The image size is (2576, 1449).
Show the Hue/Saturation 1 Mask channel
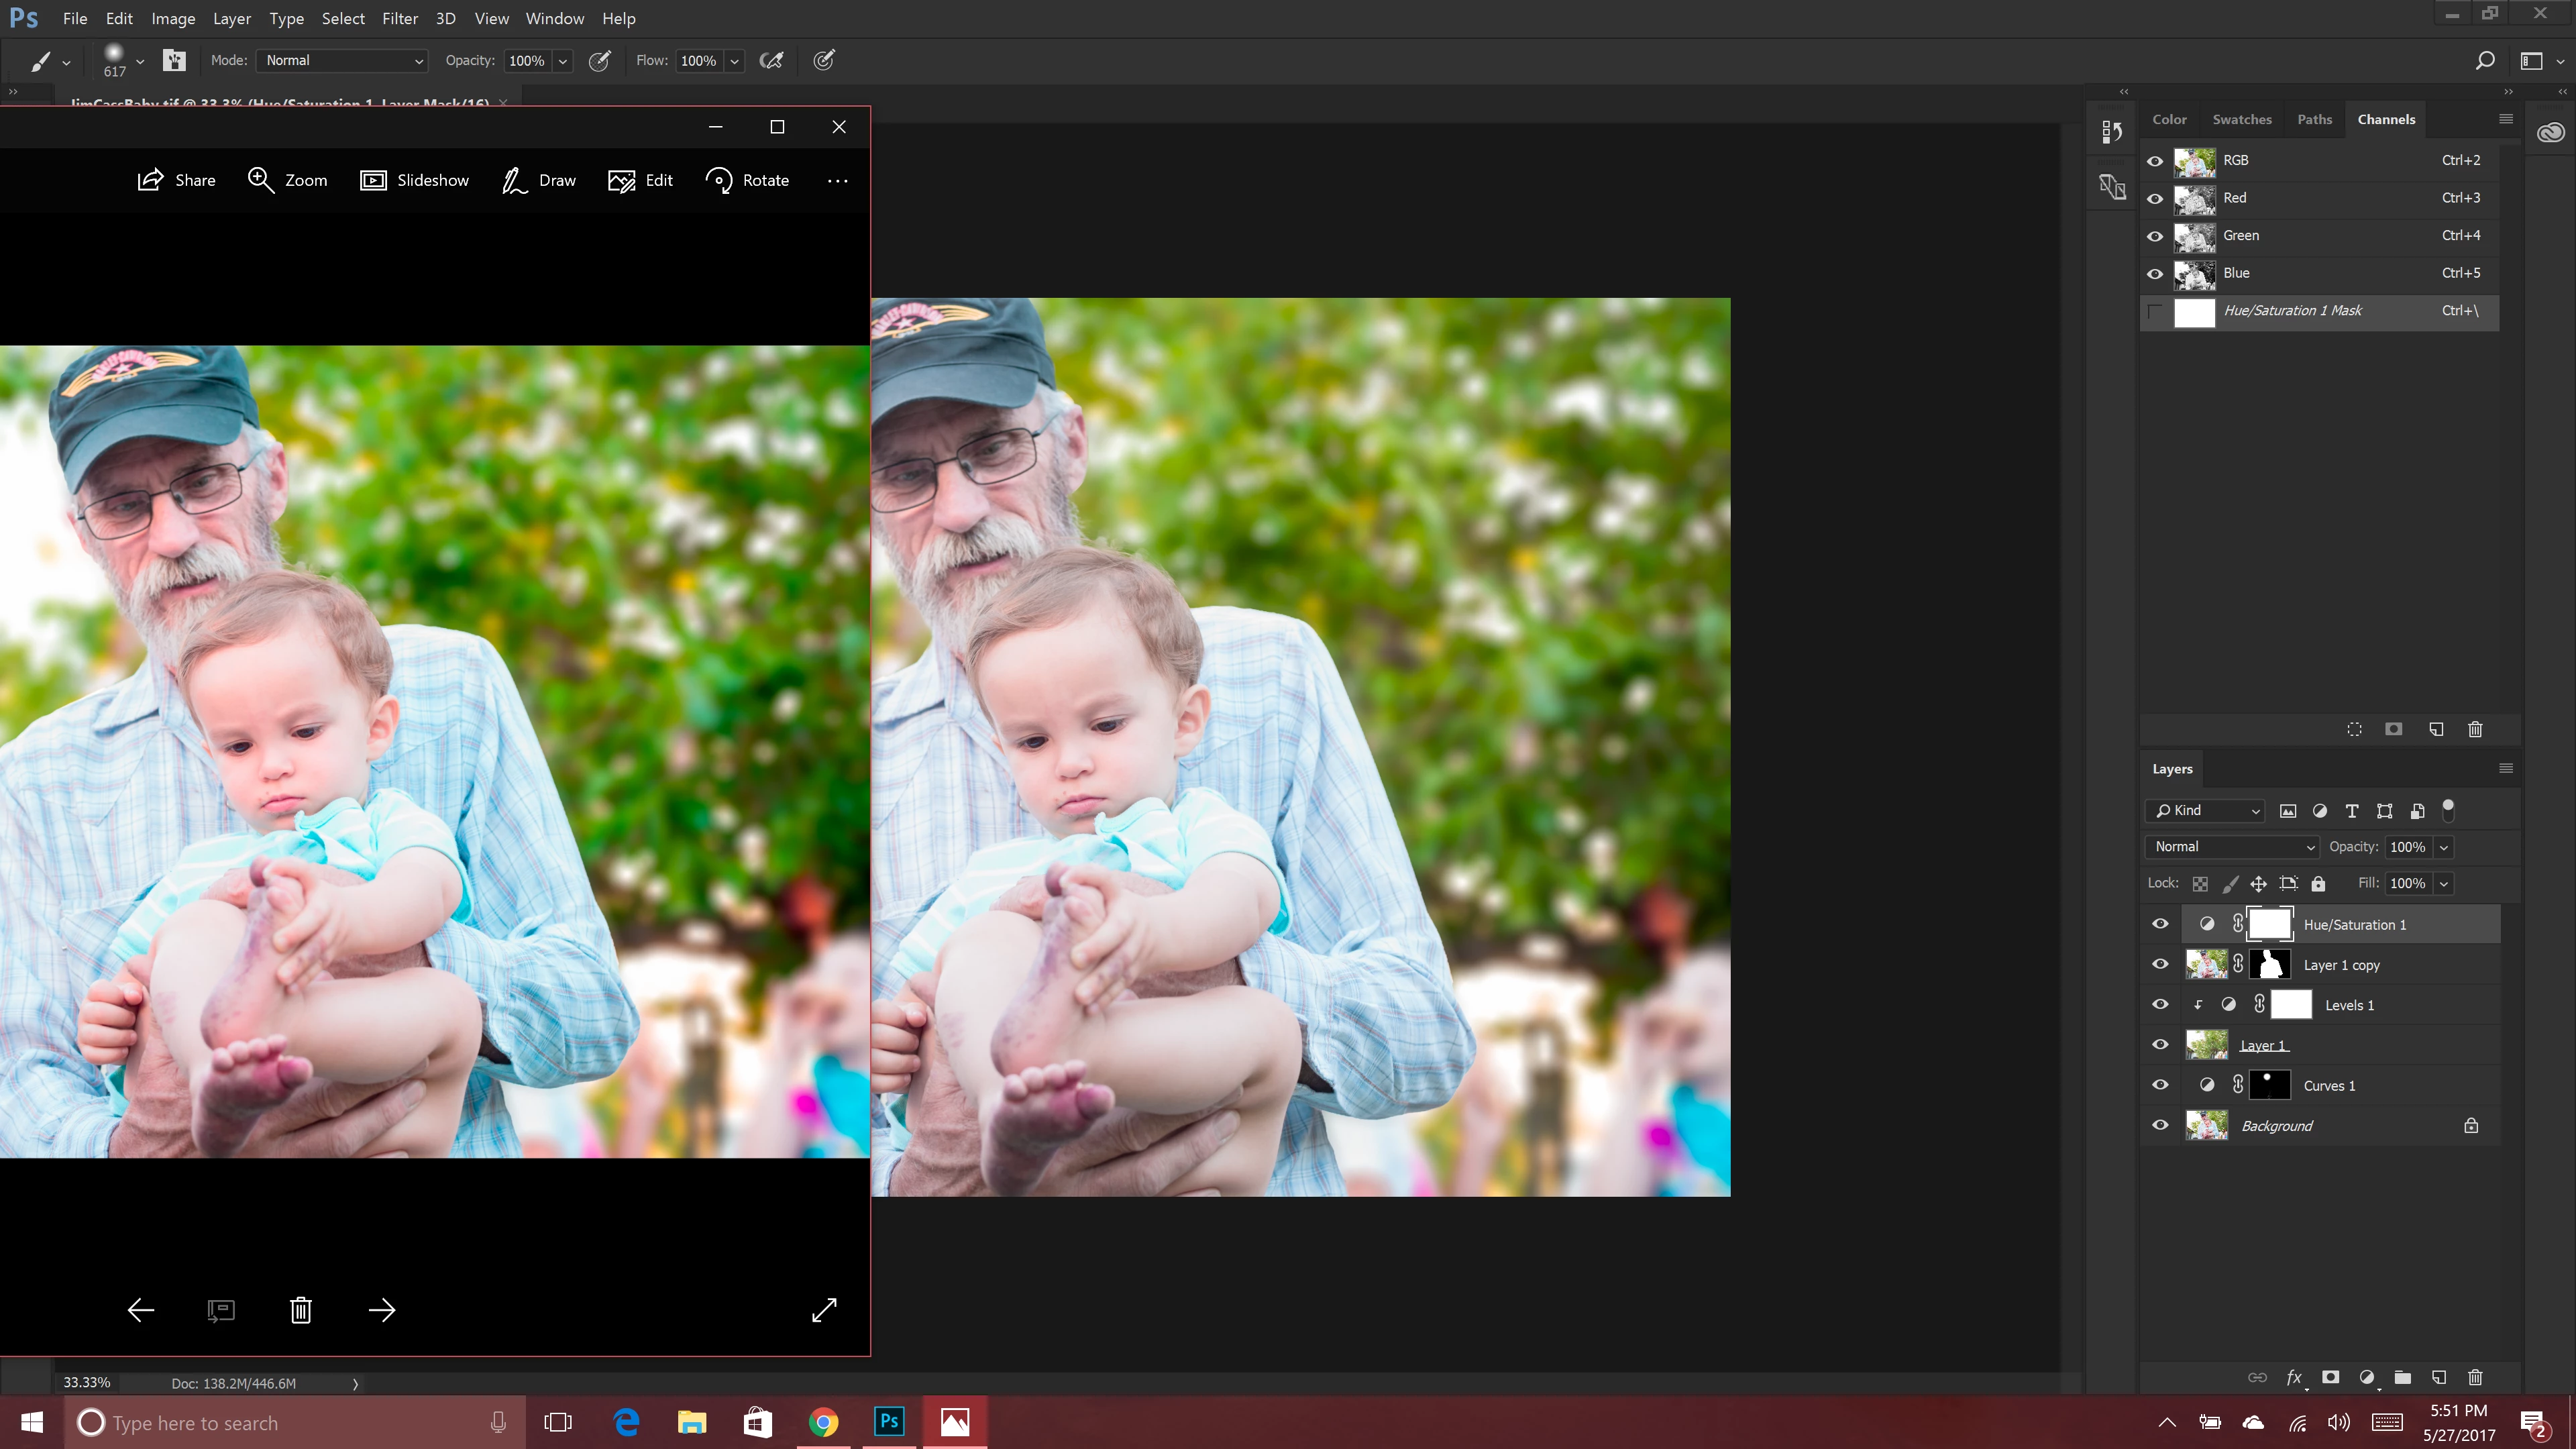(x=2155, y=311)
